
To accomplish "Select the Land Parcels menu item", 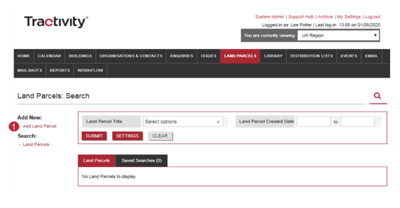I will (x=240, y=56).
